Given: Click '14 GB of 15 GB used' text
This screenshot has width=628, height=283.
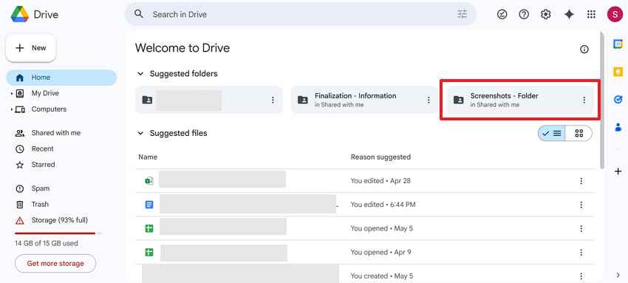Looking at the screenshot, I should tap(47, 243).
